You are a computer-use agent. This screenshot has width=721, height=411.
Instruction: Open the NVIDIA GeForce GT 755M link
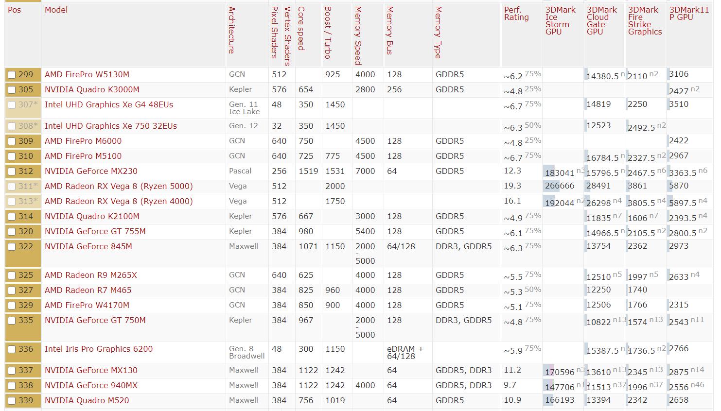[95, 231]
